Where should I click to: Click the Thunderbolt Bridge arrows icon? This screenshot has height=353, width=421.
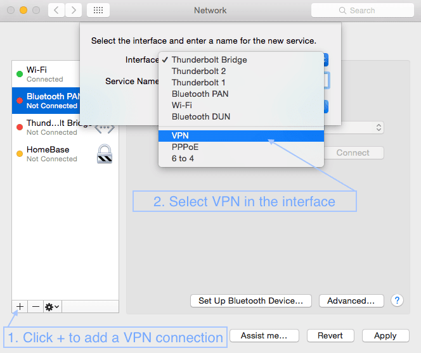click(x=105, y=129)
